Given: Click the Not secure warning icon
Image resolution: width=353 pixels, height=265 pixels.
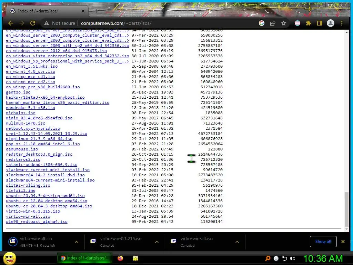Looking at the screenshot, I should point(47,23).
